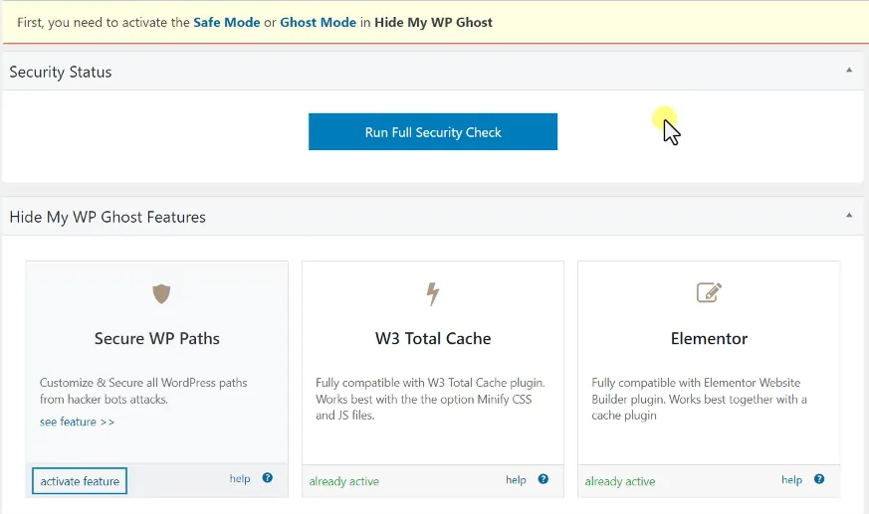Viewport: 869px width, 514px height.
Task: Follow the Ghost Mode link in the notice
Action: pos(318,22)
